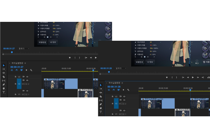Open timeline wrench settings in right screenshot

[128, 90]
